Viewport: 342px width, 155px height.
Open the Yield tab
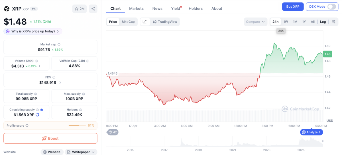[176, 9]
